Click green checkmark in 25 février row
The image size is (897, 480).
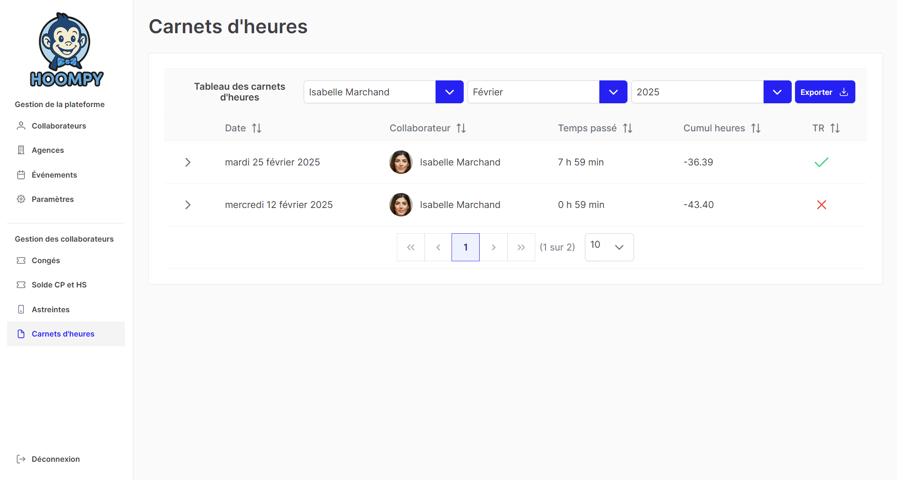click(821, 162)
